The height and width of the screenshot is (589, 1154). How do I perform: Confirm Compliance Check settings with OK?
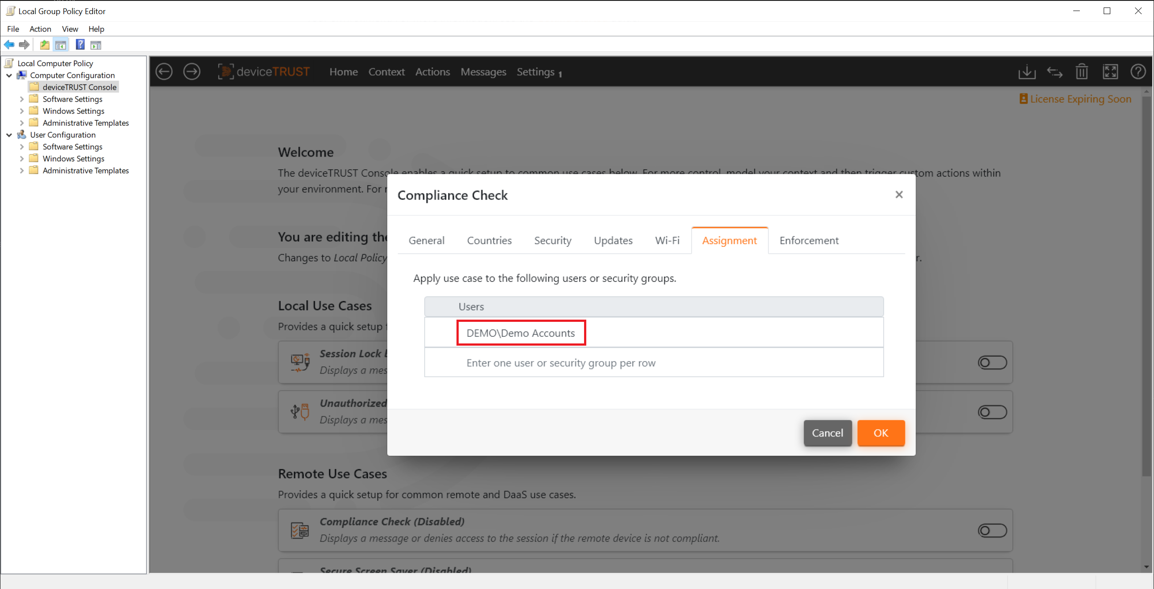880,433
